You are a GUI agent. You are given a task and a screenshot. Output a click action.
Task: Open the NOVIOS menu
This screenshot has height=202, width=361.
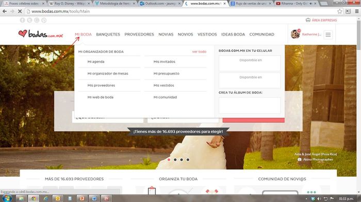coord(185,34)
